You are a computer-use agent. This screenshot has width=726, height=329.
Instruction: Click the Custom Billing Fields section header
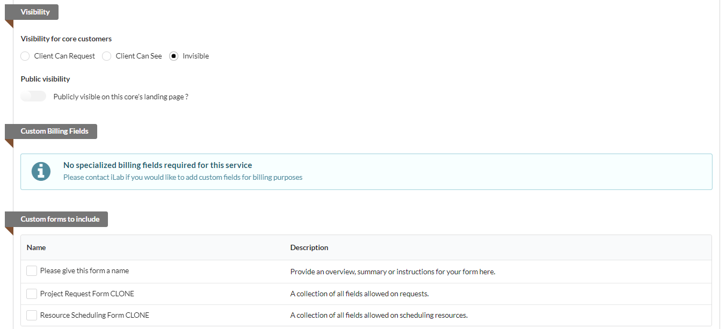coord(54,131)
